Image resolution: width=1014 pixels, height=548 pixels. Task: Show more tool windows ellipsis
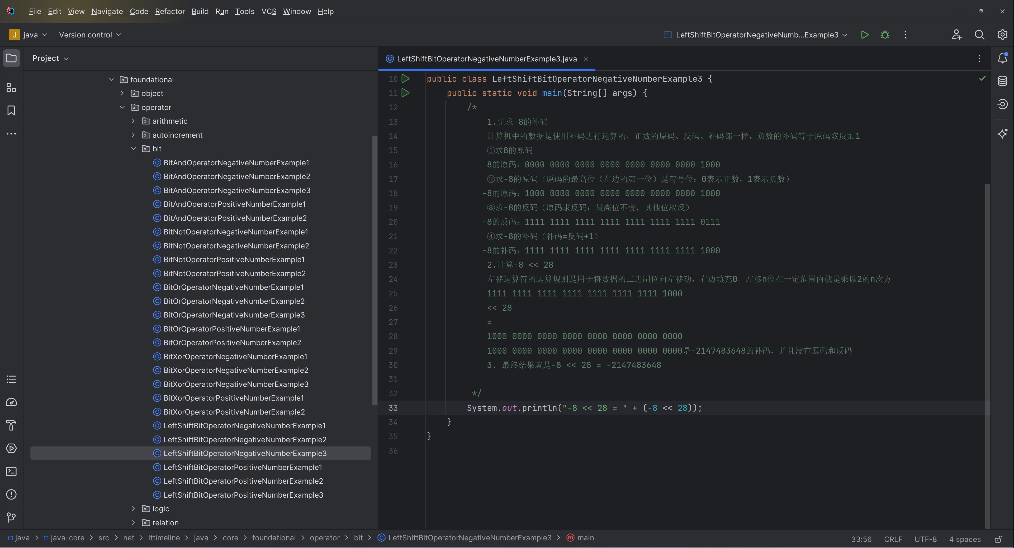coord(11,134)
